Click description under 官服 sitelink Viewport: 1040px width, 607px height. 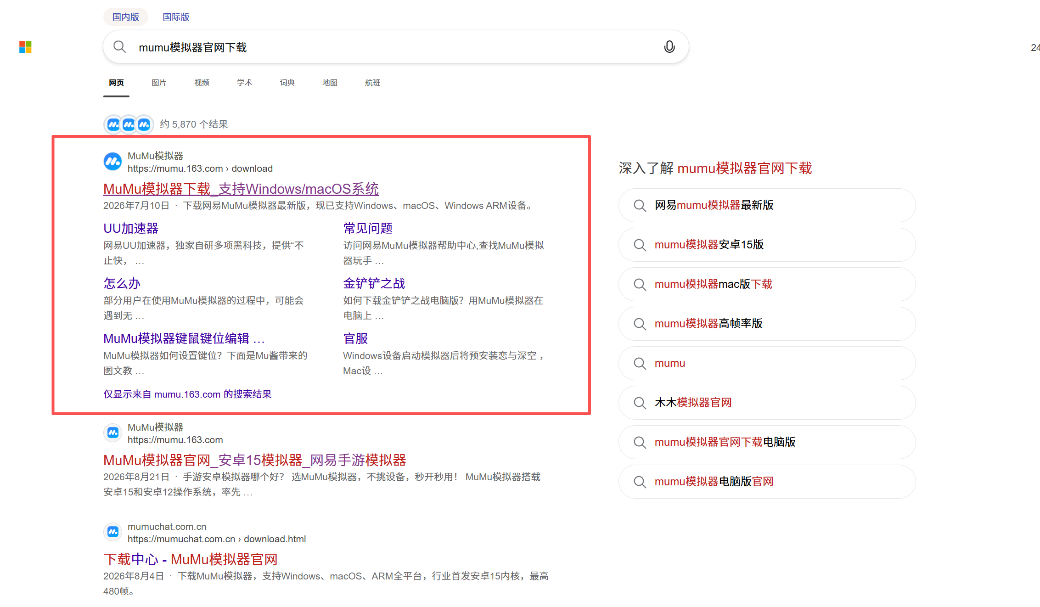click(444, 363)
